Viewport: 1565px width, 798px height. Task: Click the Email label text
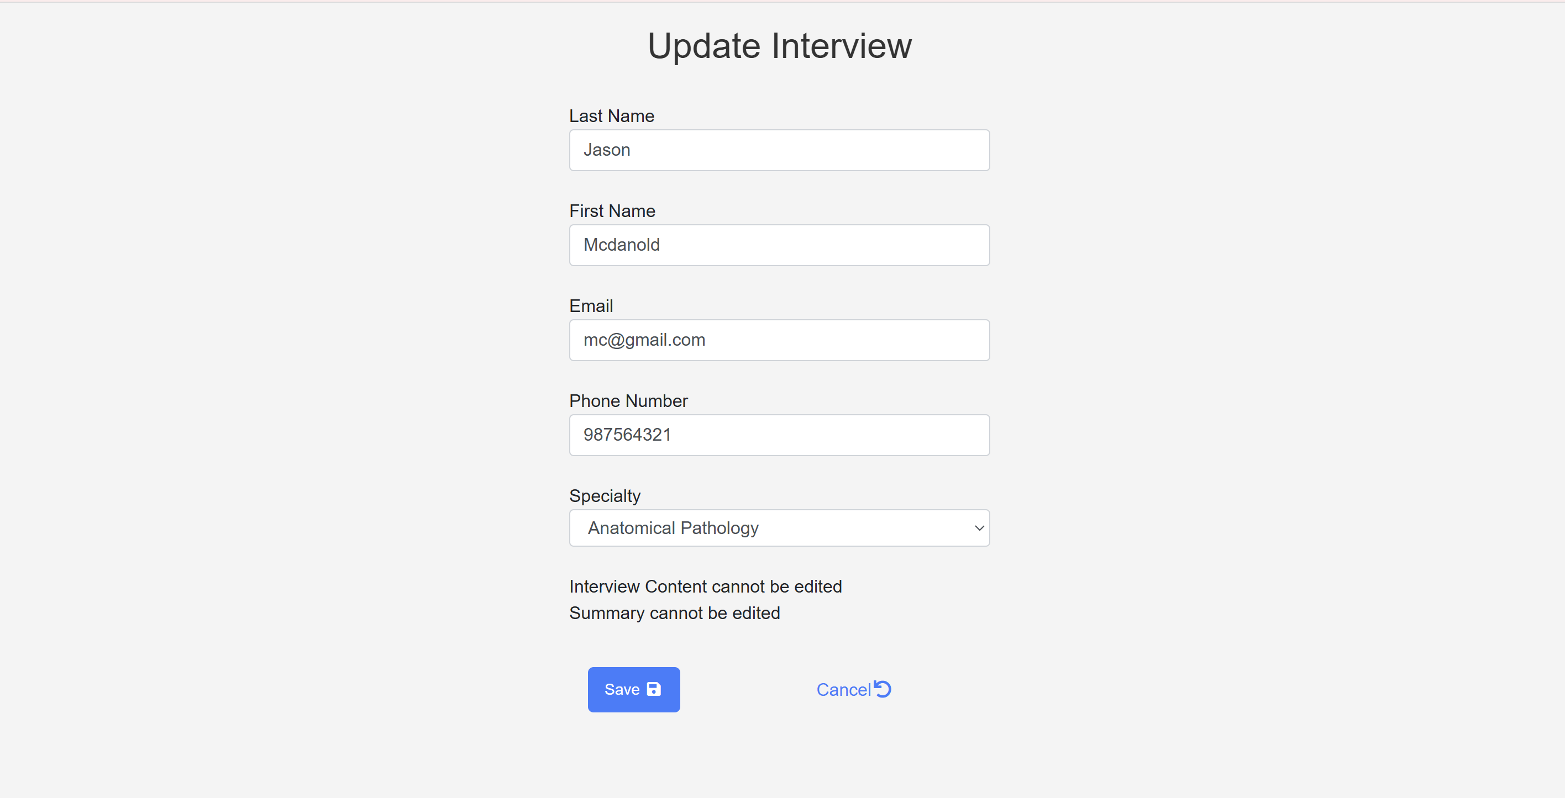tap(591, 306)
